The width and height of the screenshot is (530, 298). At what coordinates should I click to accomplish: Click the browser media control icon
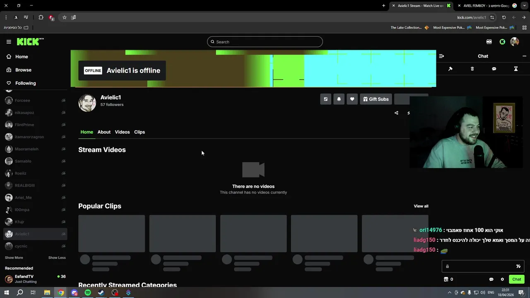coord(26,17)
